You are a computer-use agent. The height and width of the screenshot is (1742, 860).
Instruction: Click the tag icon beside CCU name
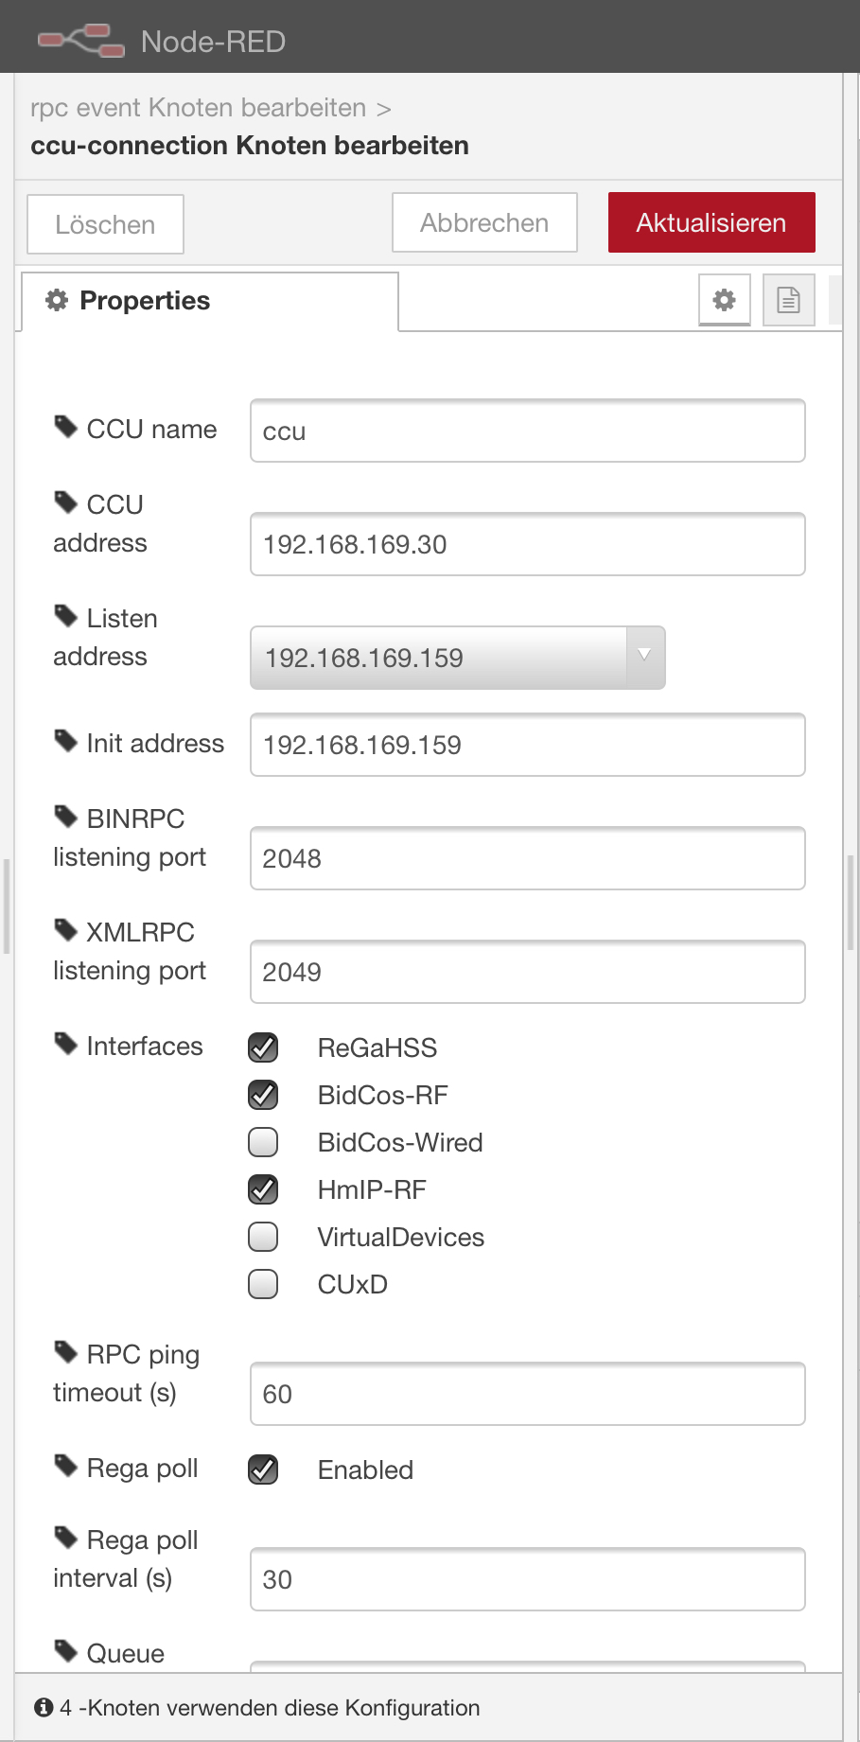point(64,427)
